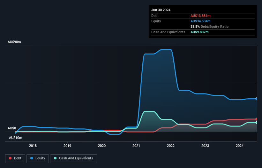Click the blue Equity endpoint marker
This screenshot has height=168, width=262.
(x=257, y=99)
